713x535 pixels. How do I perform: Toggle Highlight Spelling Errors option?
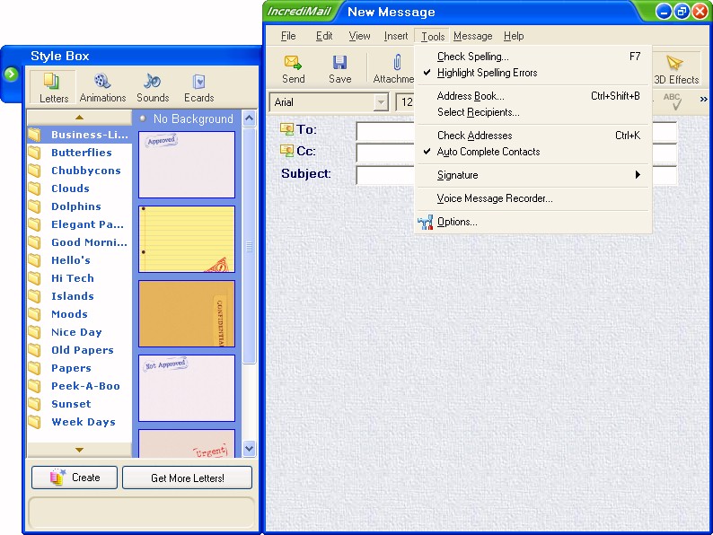[487, 73]
